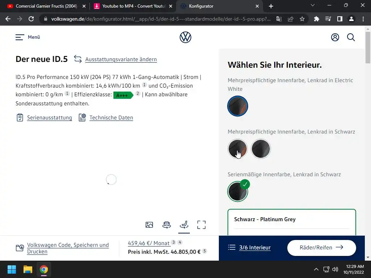The height and width of the screenshot is (278, 371).
Task: Show hidden system tray icons
Action: click(x=316, y=269)
